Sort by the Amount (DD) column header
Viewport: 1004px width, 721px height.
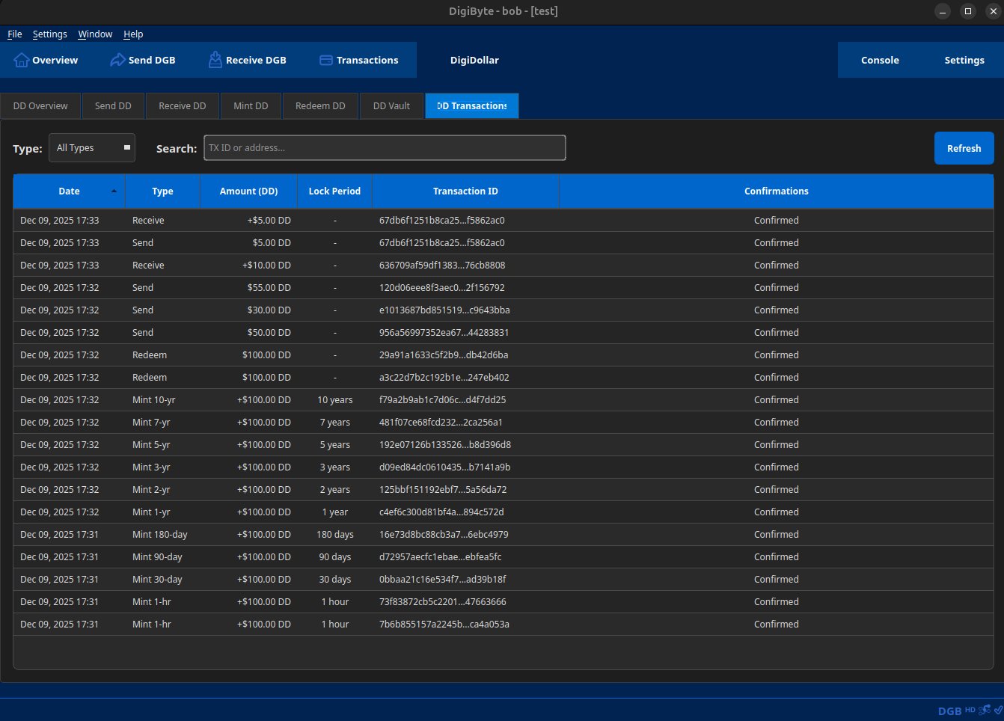pyautogui.click(x=248, y=191)
